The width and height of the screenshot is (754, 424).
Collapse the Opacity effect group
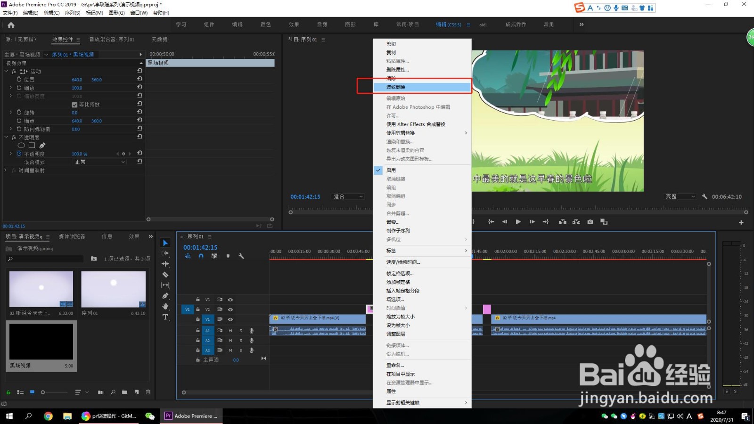click(x=6, y=138)
